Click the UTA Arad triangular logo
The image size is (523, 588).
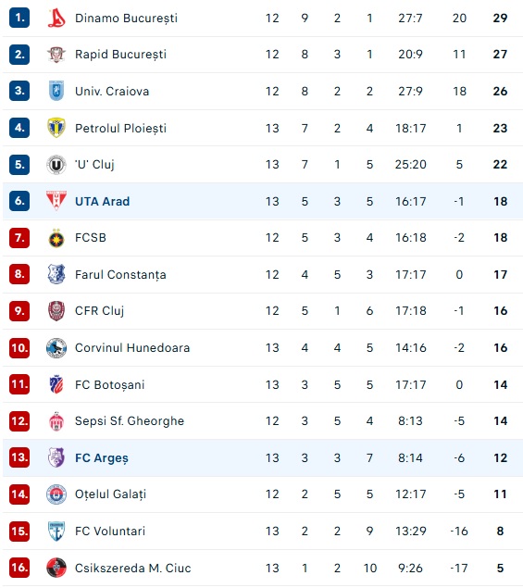click(x=56, y=201)
